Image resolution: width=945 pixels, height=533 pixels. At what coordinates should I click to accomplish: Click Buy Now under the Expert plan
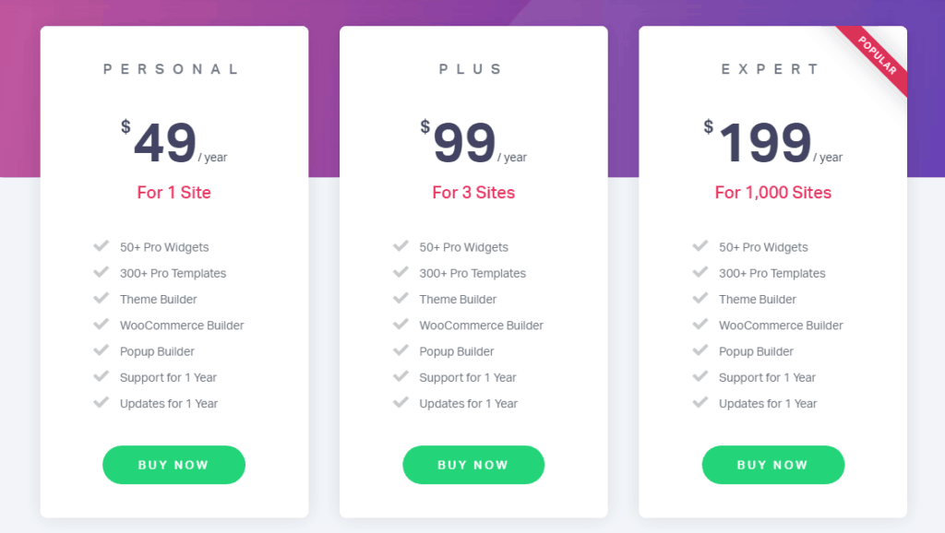pos(772,465)
